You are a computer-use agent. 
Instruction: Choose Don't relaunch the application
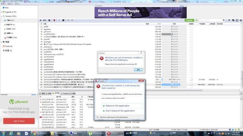pos(122,111)
